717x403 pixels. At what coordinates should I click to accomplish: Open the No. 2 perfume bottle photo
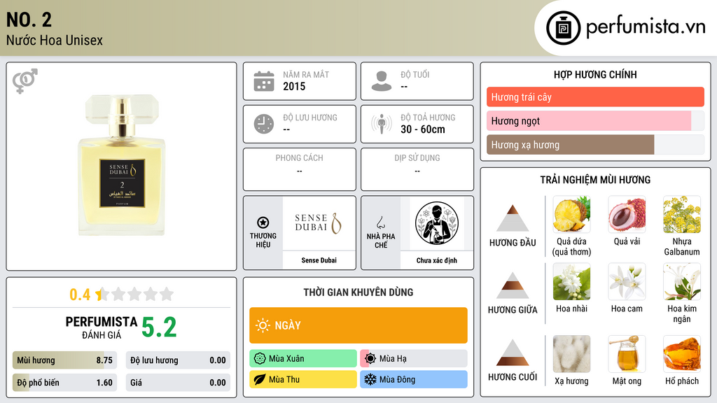click(122, 165)
